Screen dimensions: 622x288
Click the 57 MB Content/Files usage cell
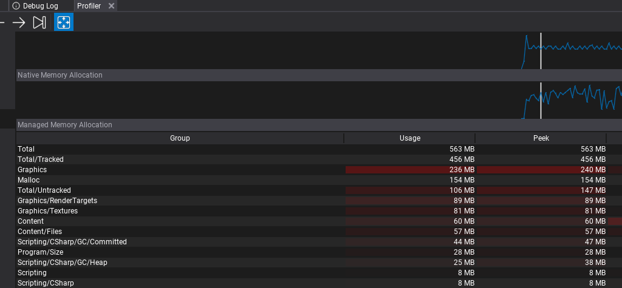410,232
